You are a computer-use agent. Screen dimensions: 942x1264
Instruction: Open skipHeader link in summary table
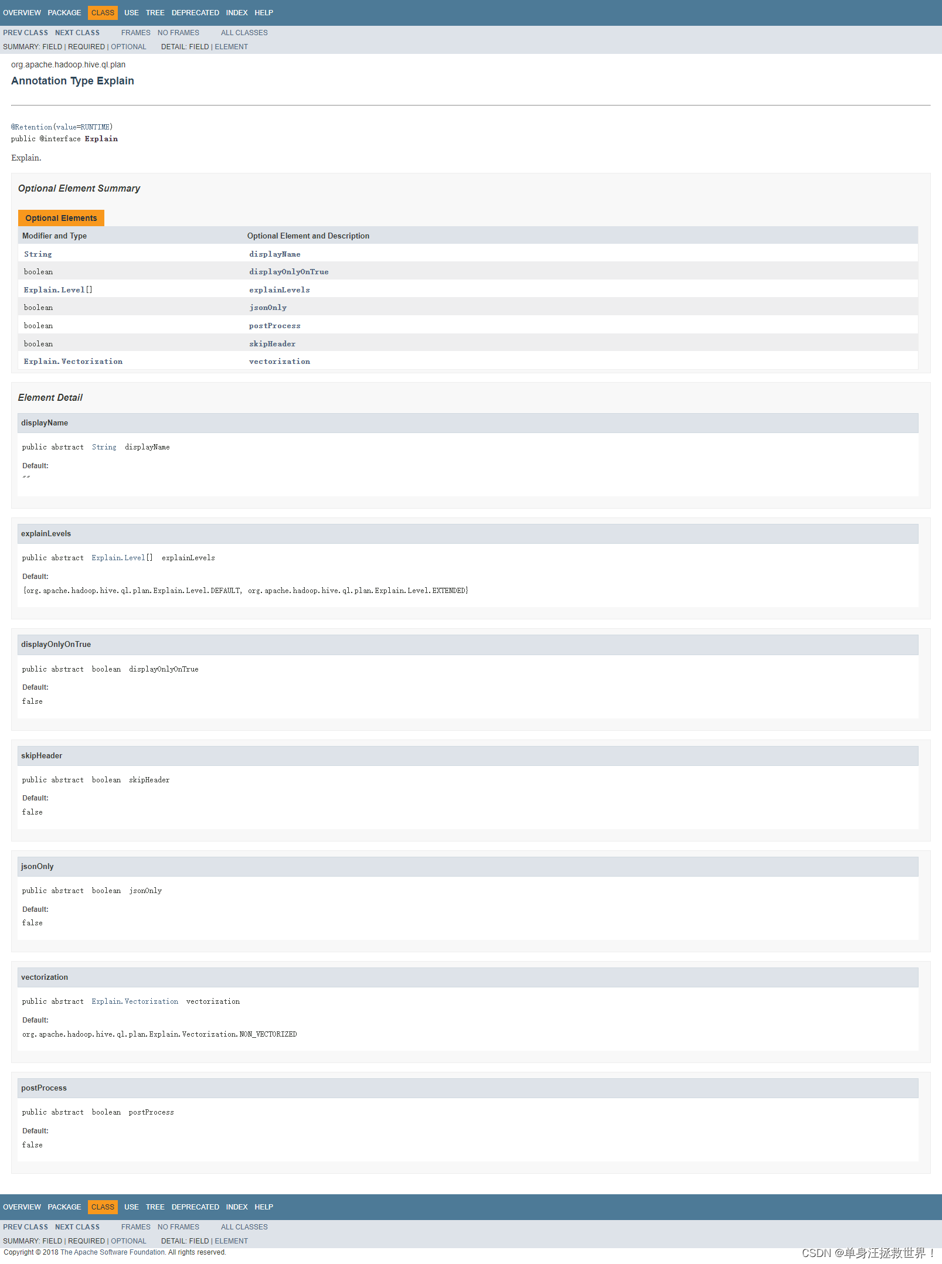(272, 344)
